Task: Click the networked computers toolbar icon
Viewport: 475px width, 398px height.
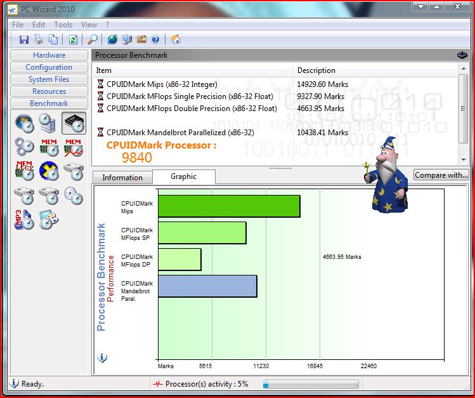Action: pyautogui.click(x=127, y=39)
